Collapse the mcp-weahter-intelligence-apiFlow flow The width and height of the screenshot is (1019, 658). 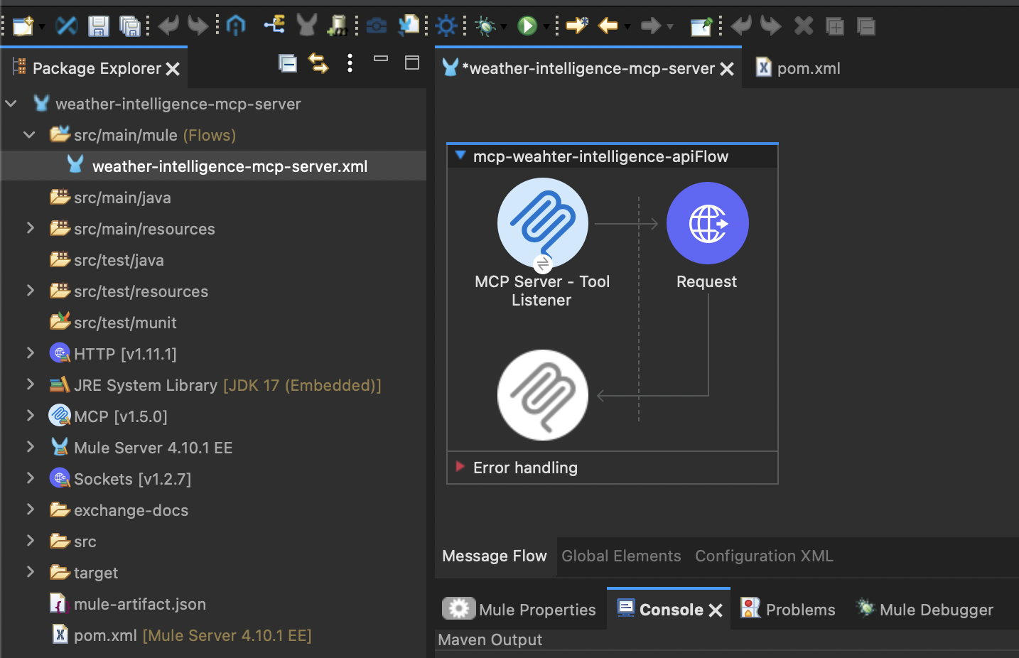460,156
